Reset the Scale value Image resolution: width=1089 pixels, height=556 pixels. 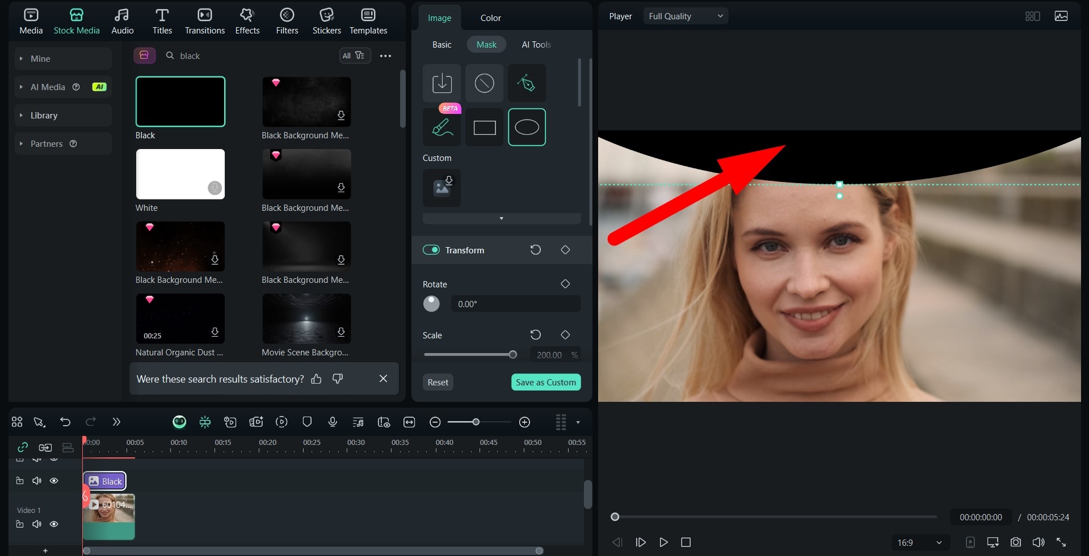point(535,335)
